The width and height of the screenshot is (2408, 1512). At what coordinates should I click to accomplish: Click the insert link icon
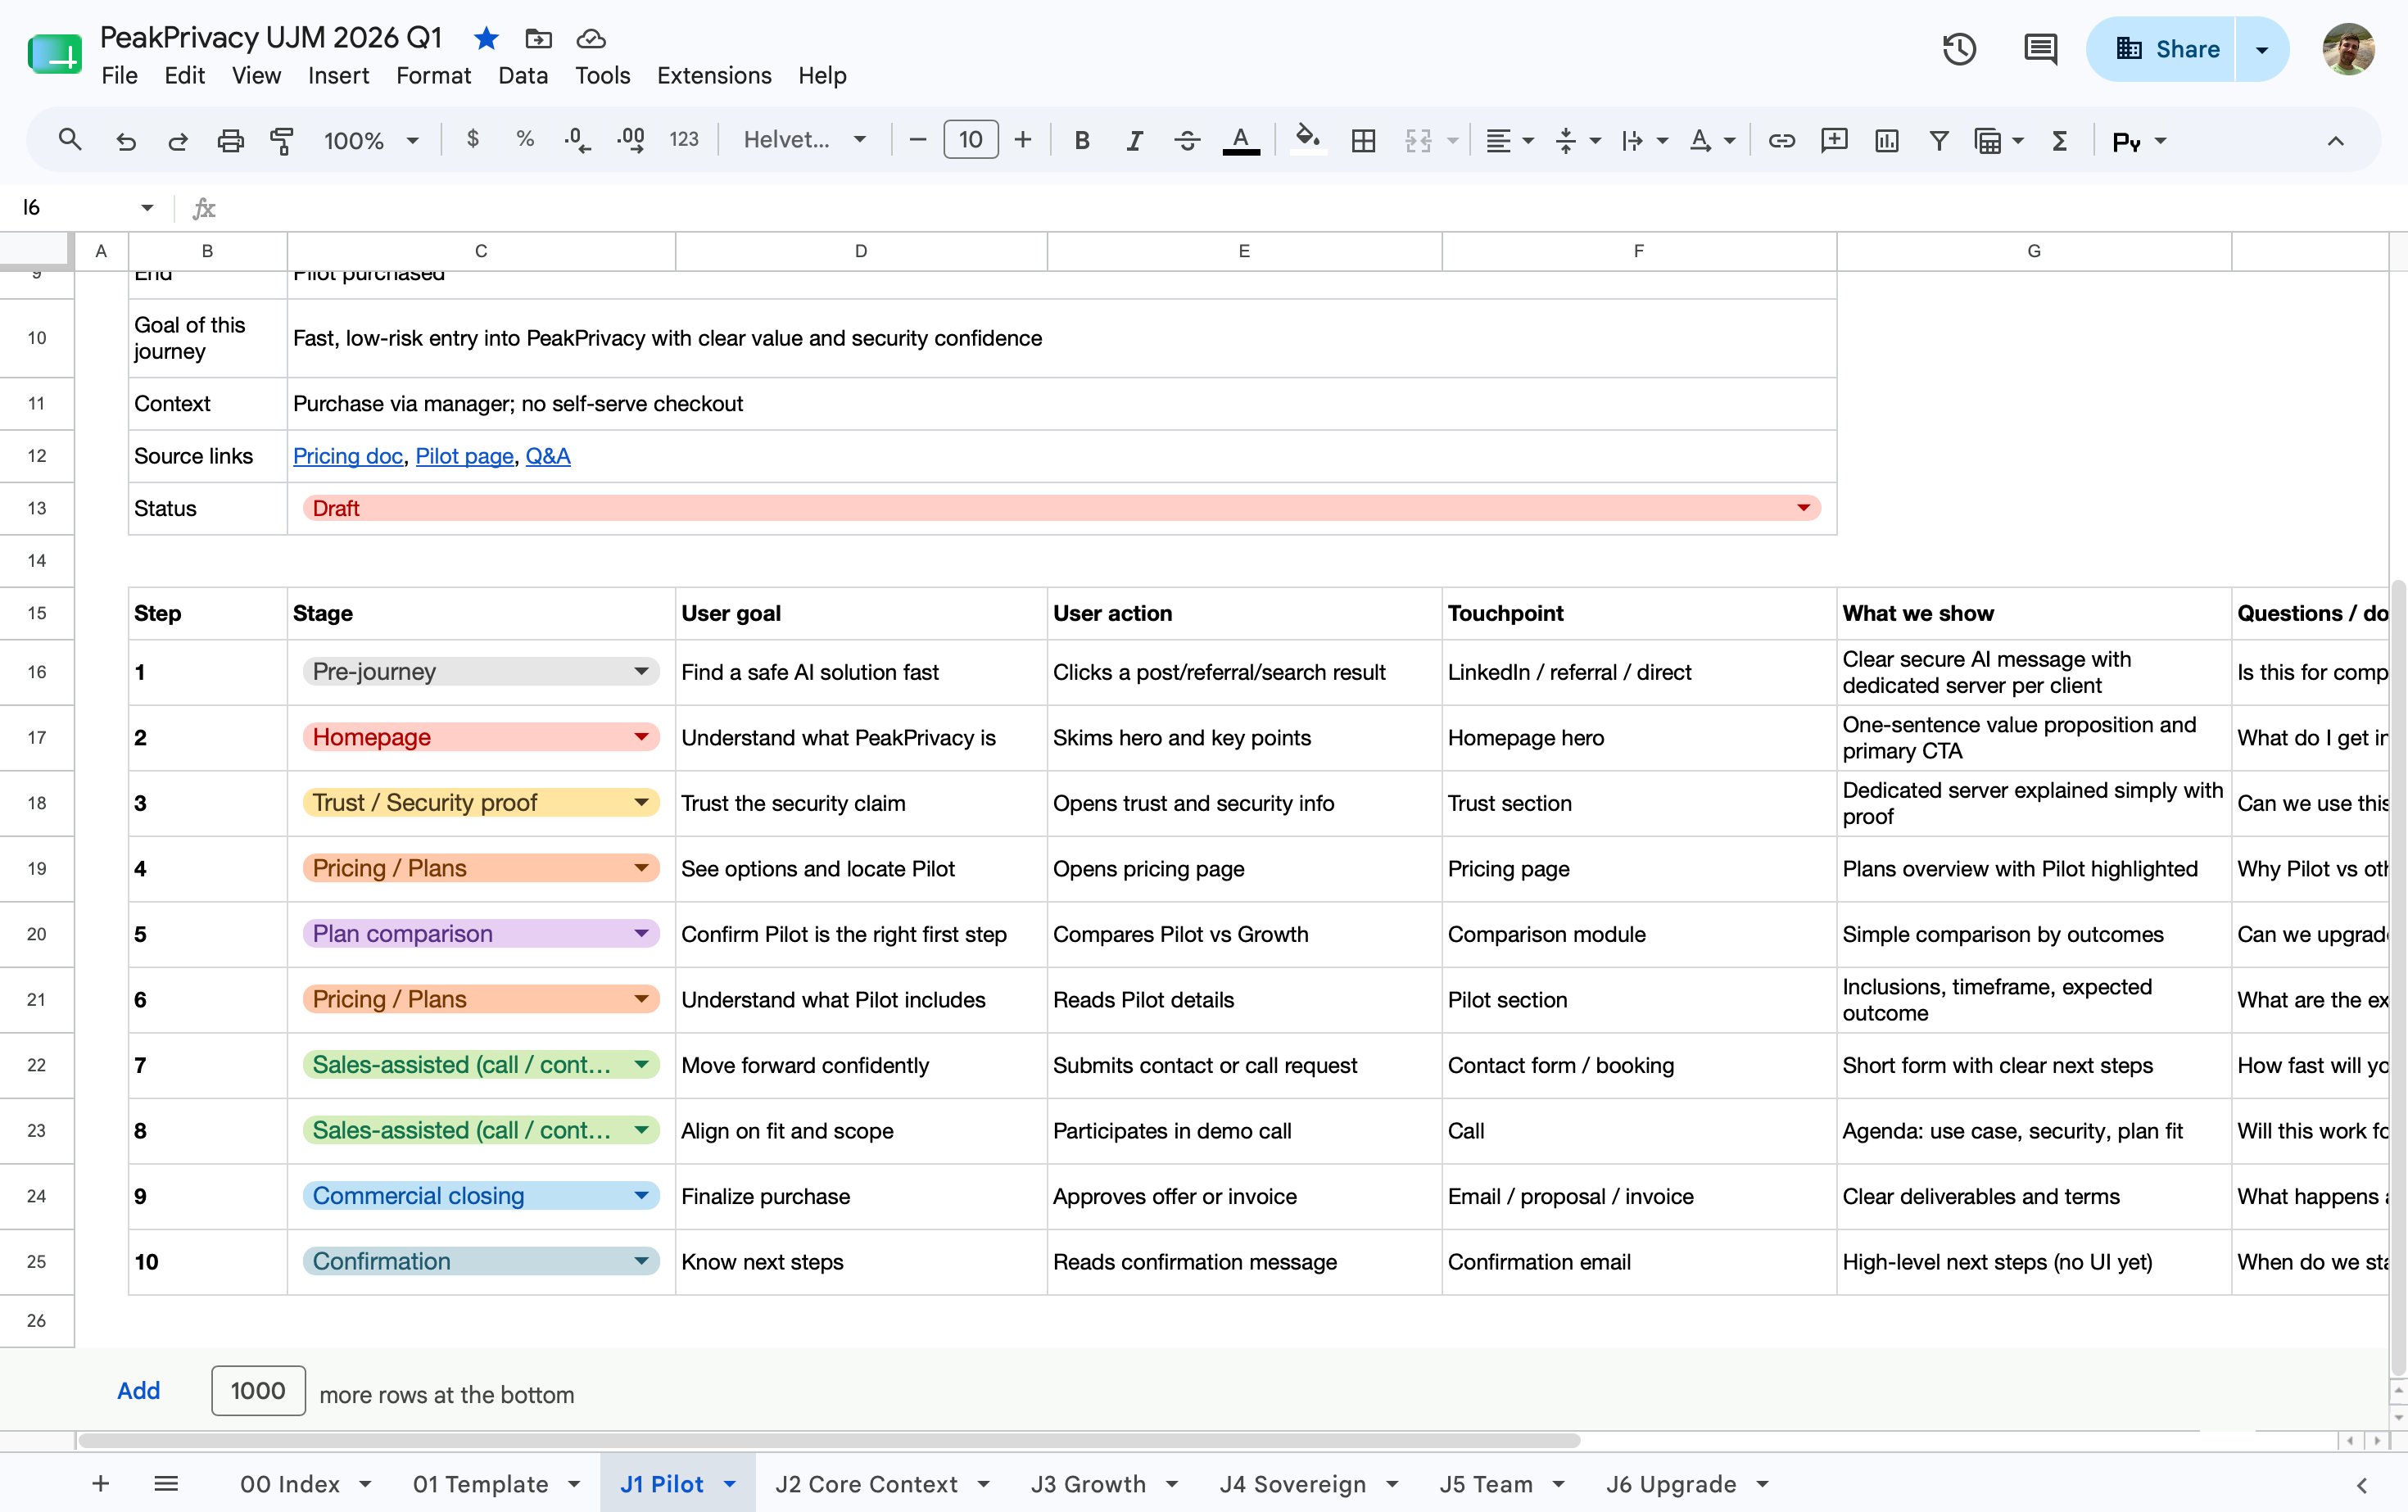pos(1781,141)
